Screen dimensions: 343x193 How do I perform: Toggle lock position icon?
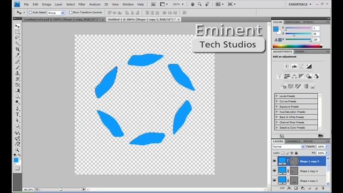point(292,153)
